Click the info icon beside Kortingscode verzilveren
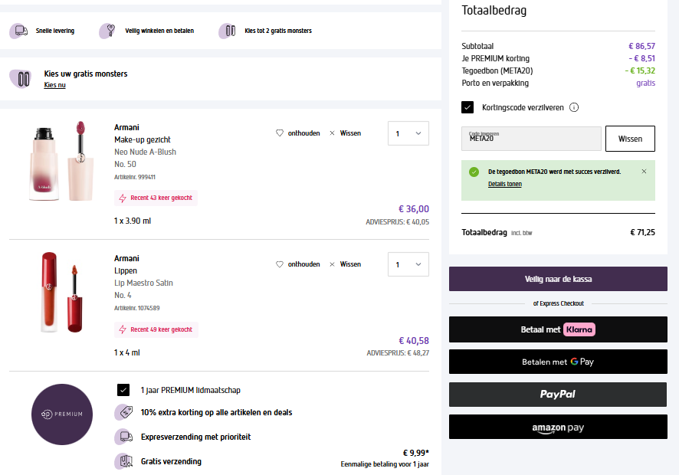 [x=574, y=108]
